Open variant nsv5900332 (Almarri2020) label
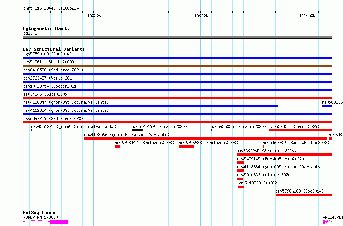343x226 pixels. [x=265, y=175]
